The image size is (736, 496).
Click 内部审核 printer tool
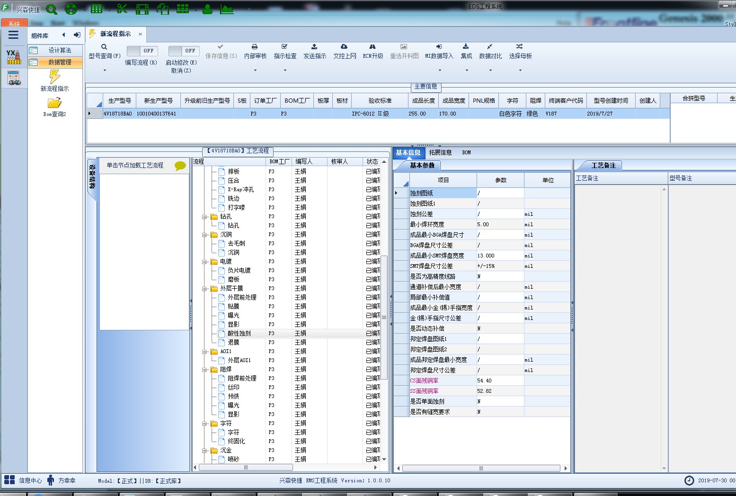255,52
